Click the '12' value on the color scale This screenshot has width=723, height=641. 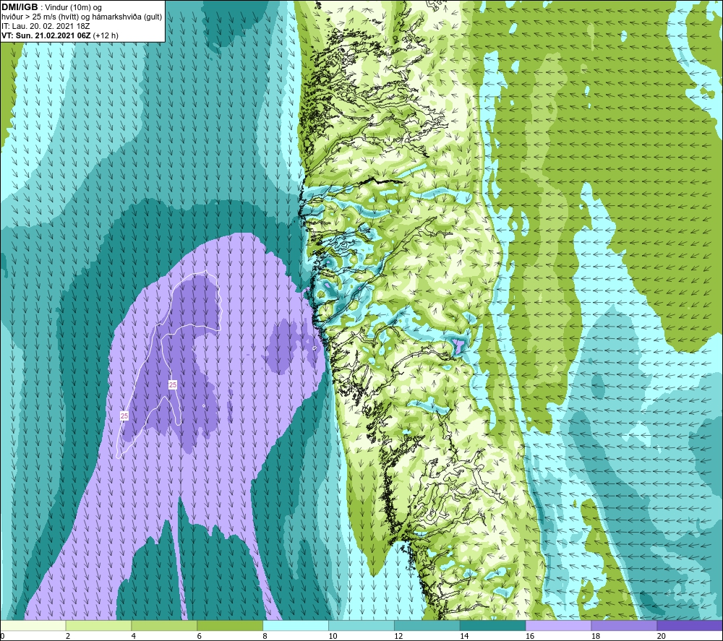(x=398, y=636)
